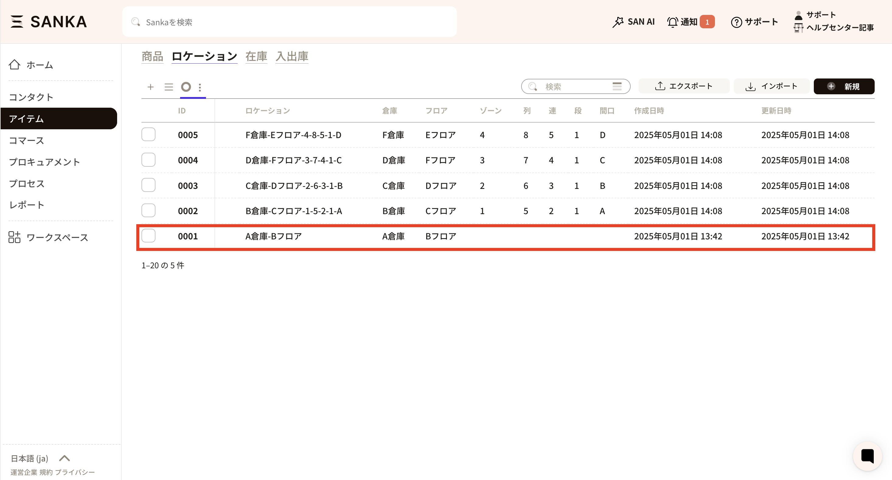Click the Sankaを検索 search field
The image size is (892, 480).
click(290, 22)
